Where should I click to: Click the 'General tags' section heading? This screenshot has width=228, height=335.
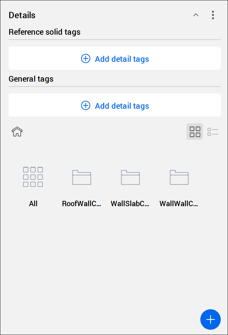coord(31,79)
